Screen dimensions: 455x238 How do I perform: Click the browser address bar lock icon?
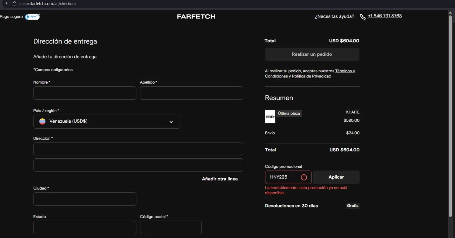[14, 4]
